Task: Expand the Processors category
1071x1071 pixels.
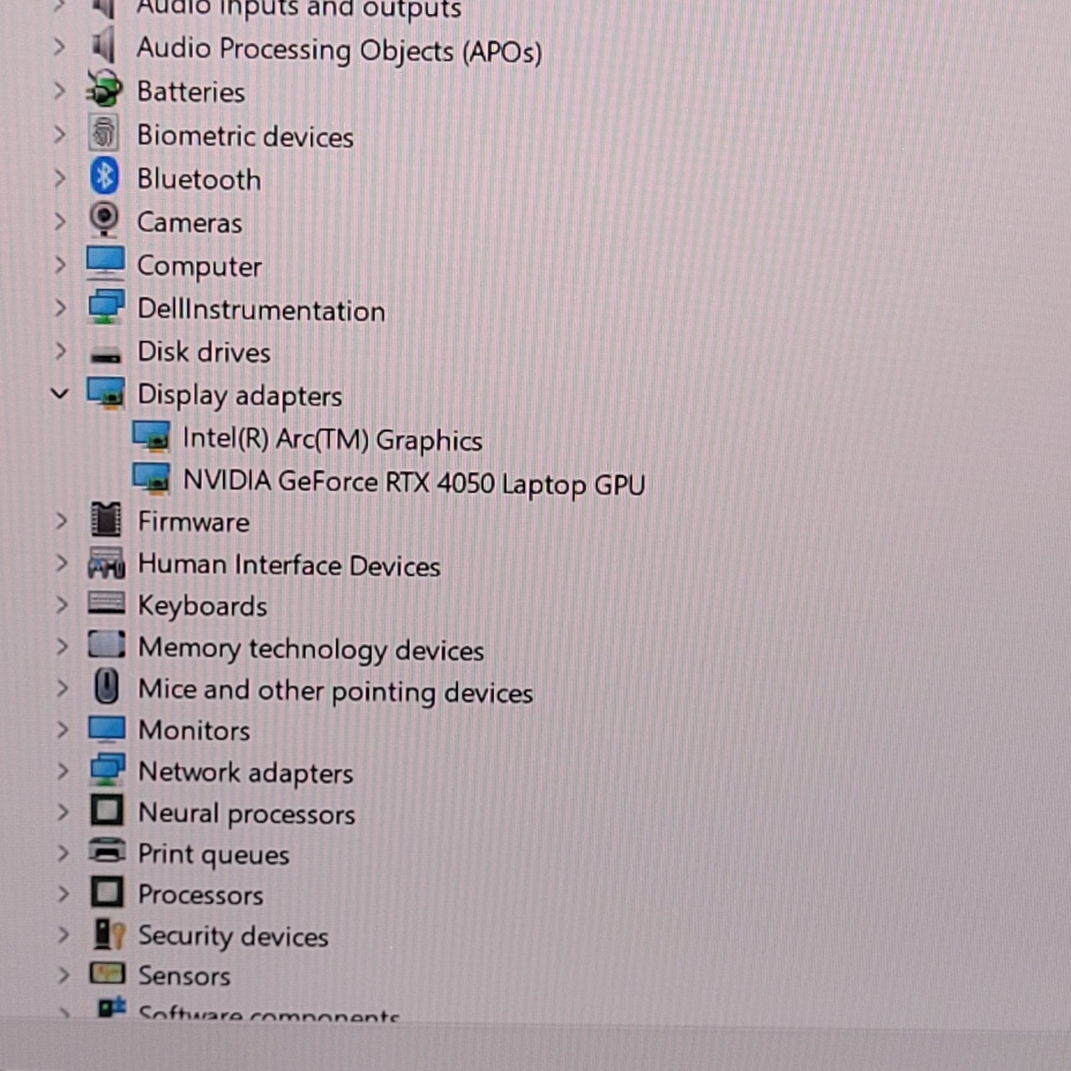Action: [x=63, y=894]
